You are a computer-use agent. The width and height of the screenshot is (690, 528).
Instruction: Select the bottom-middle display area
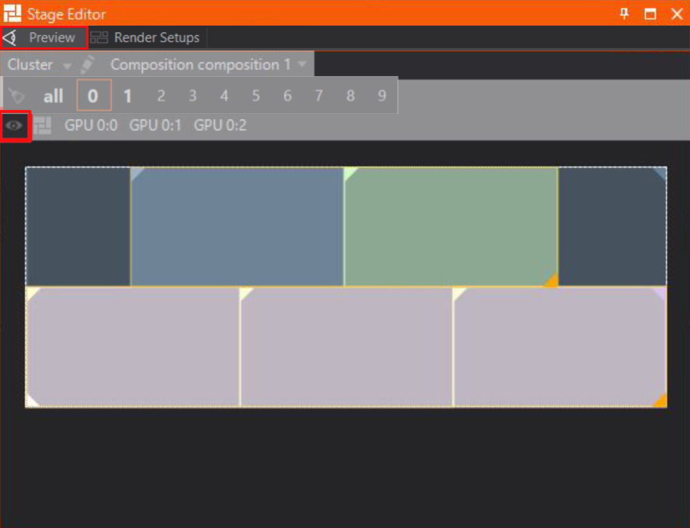(347, 347)
